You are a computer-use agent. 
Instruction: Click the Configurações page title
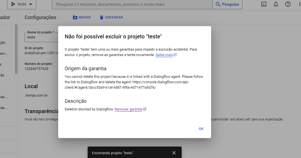40,17
